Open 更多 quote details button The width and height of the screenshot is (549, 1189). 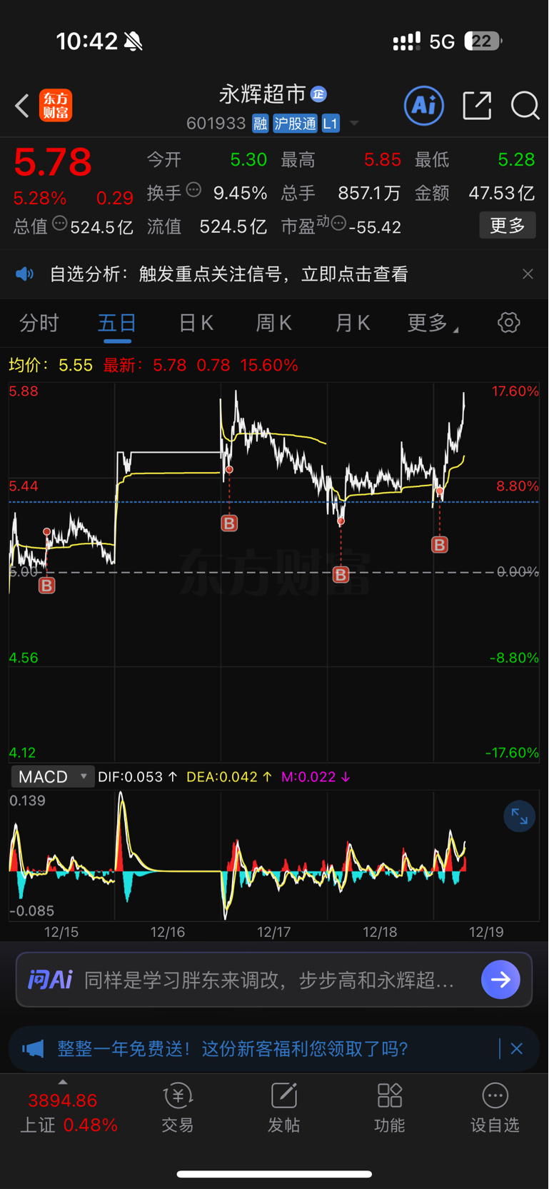click(x=508, y=226)
